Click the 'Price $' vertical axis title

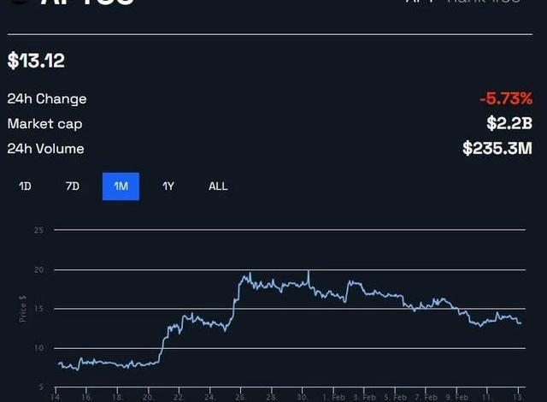[23, 309]
